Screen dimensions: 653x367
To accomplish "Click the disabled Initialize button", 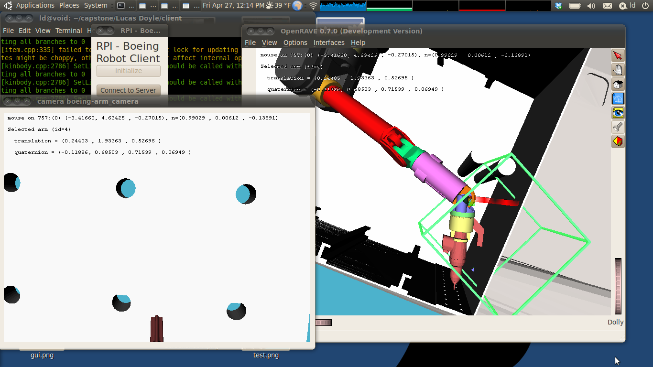I will point(129,71).
